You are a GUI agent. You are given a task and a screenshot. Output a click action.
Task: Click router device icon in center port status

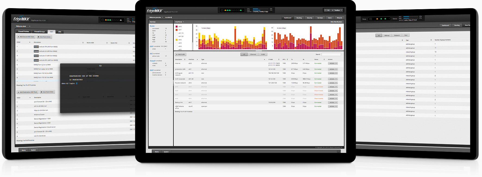[x=222, y=10]
